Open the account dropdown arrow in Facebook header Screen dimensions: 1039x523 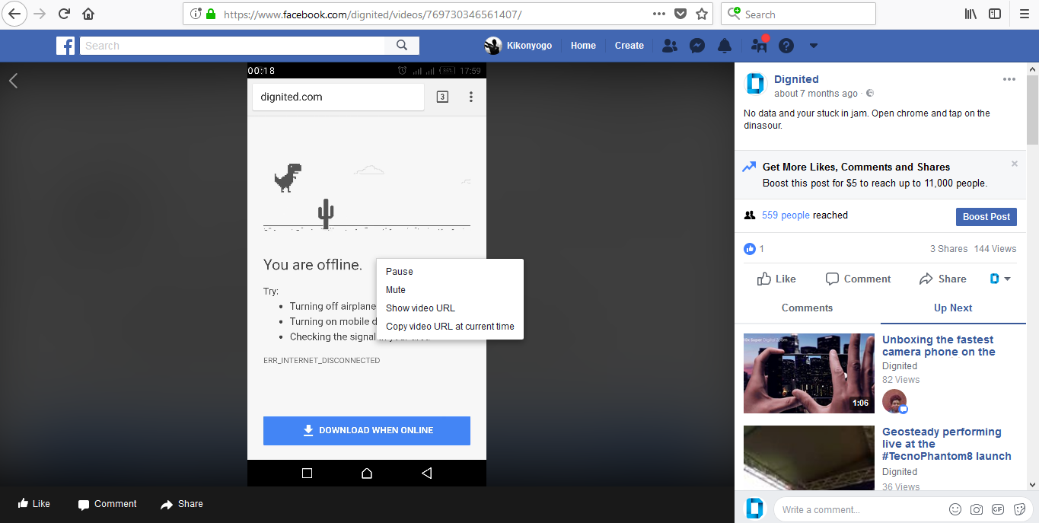813,46
